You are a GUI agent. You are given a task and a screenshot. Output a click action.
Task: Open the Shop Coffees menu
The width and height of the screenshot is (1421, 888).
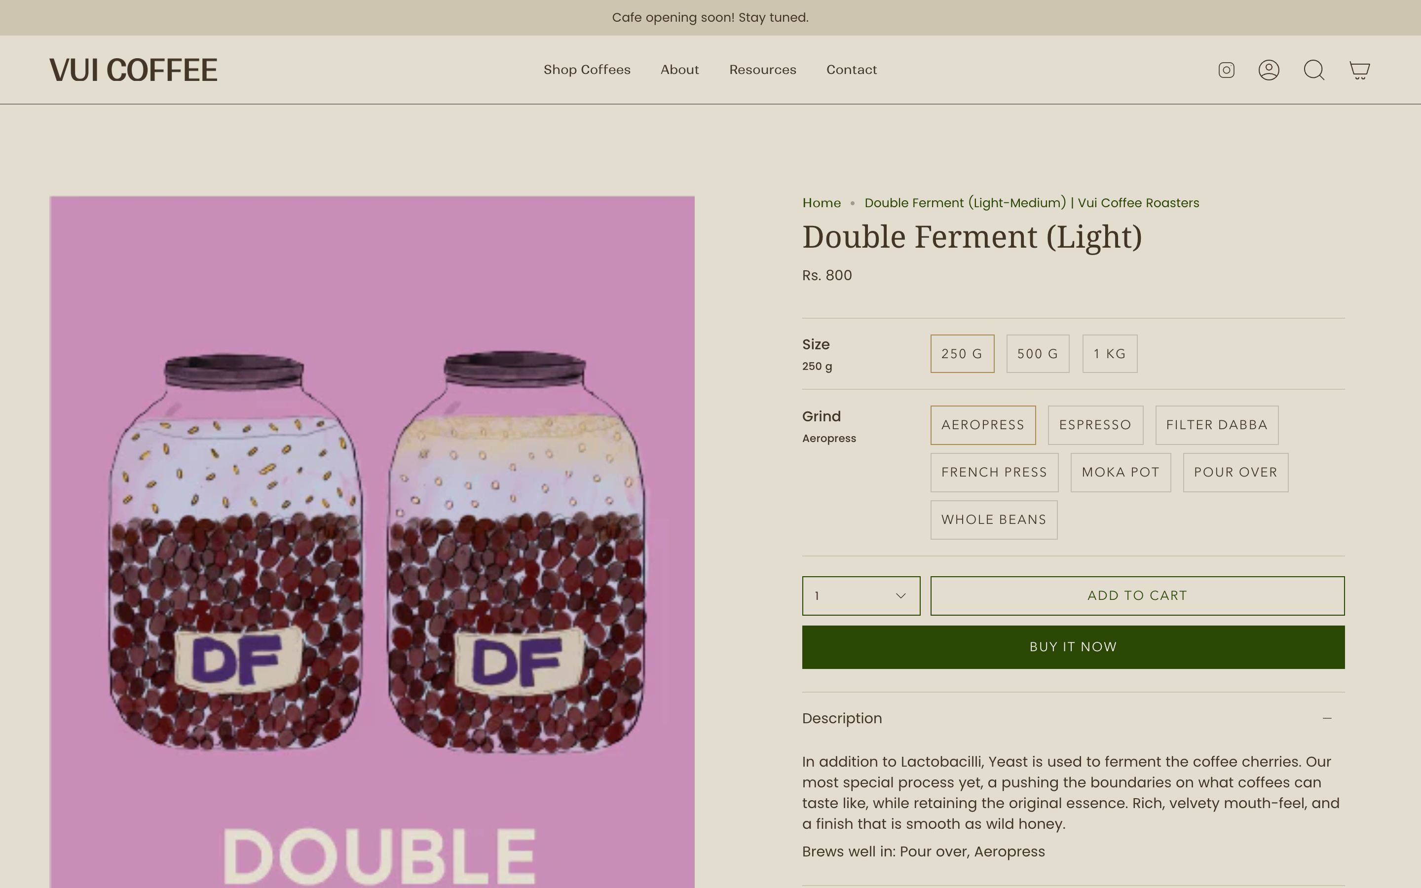coord(587,69)
